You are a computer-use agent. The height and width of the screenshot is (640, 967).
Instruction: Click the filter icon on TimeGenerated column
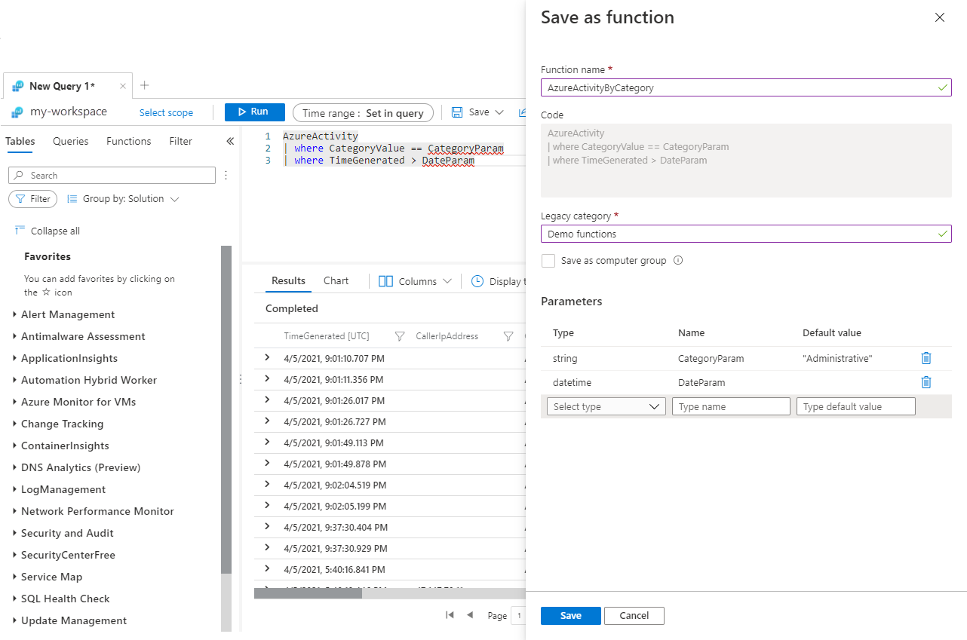(x=400, y=336)
